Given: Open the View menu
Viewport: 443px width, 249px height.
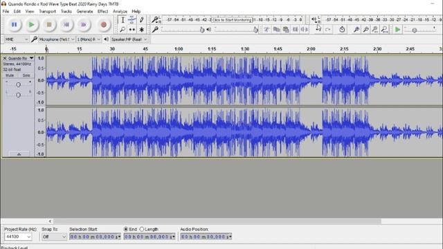Looking at the screenshot, I should coord(30,11).
